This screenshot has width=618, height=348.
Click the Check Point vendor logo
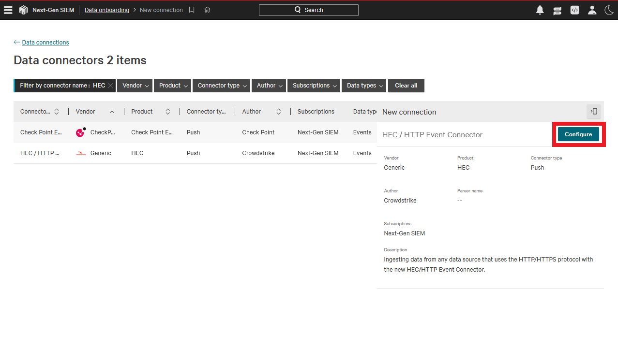[x=81, y=132]
